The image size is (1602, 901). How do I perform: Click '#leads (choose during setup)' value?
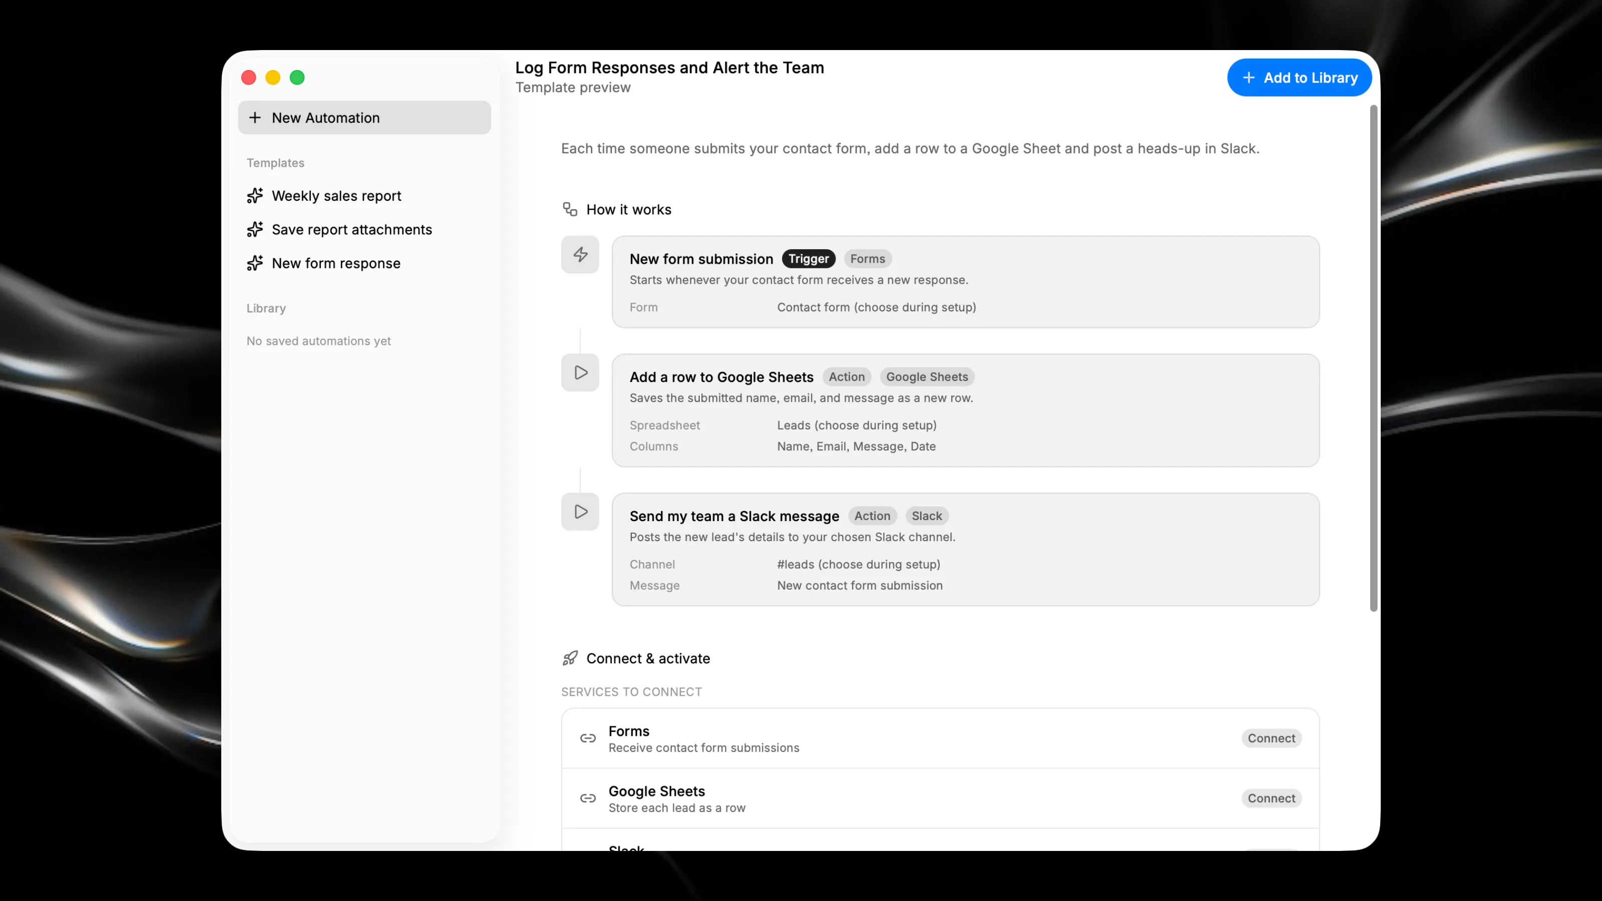(x=858, y=565)
